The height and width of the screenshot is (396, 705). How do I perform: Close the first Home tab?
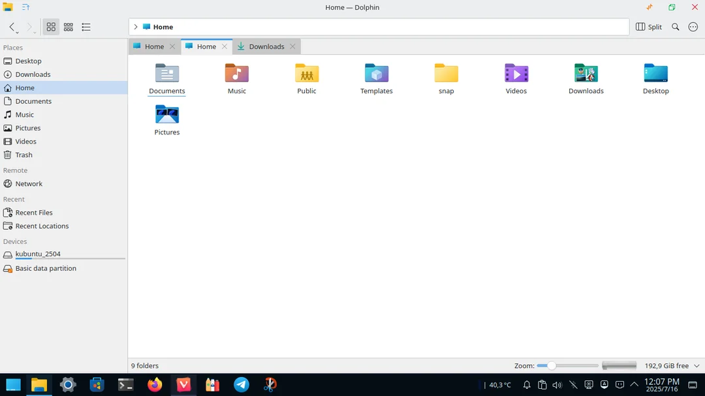pyautogui.click(x=172, y=46)
